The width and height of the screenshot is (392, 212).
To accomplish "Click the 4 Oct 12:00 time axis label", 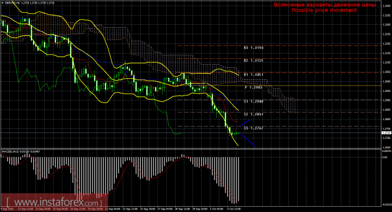I will [234, 208].
